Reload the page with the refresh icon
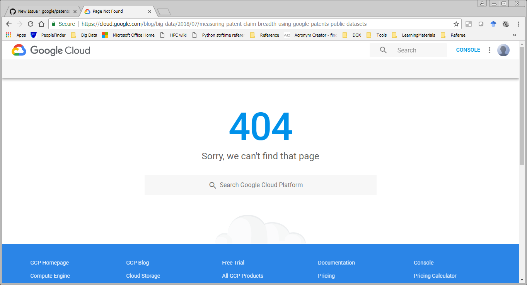 coord(31,24)
